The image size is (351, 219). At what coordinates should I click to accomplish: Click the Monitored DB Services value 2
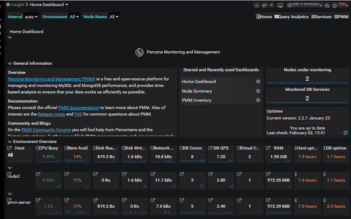[307, 98]
